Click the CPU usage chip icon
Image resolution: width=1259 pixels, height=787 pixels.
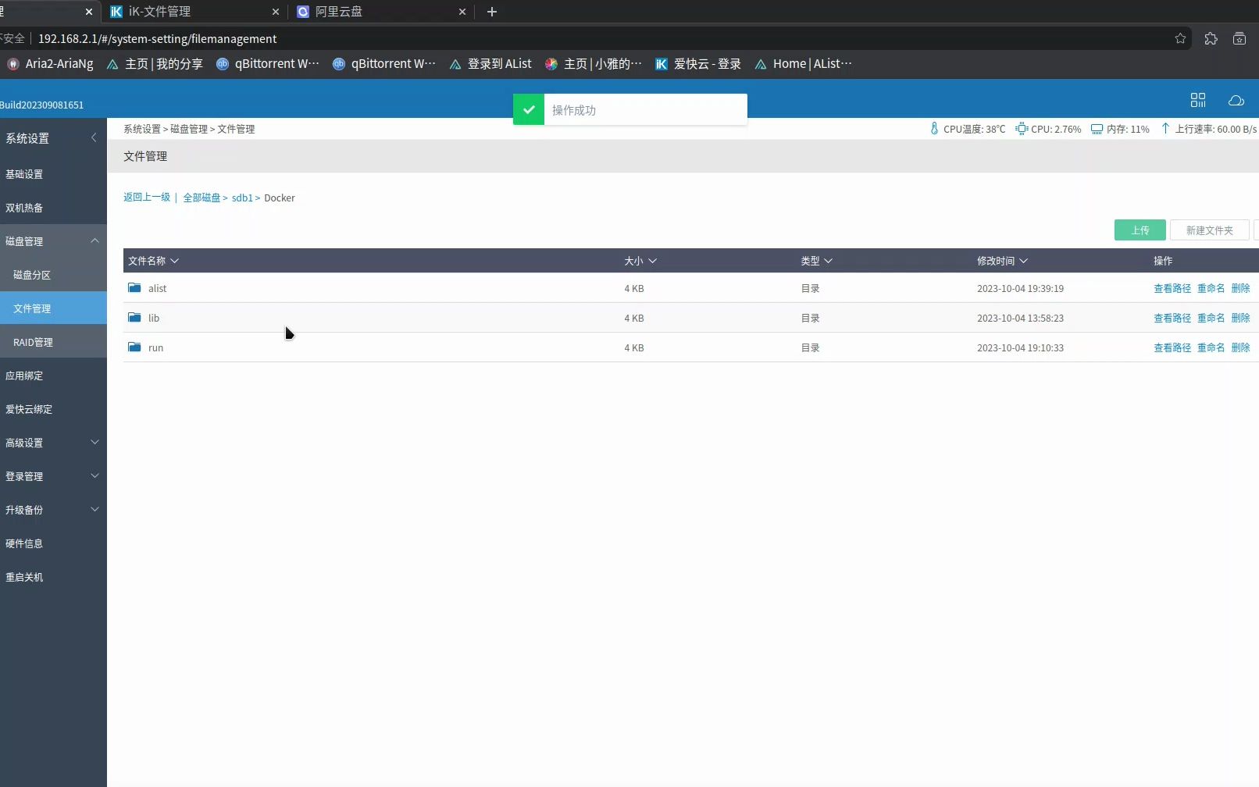pos(1022,129)
